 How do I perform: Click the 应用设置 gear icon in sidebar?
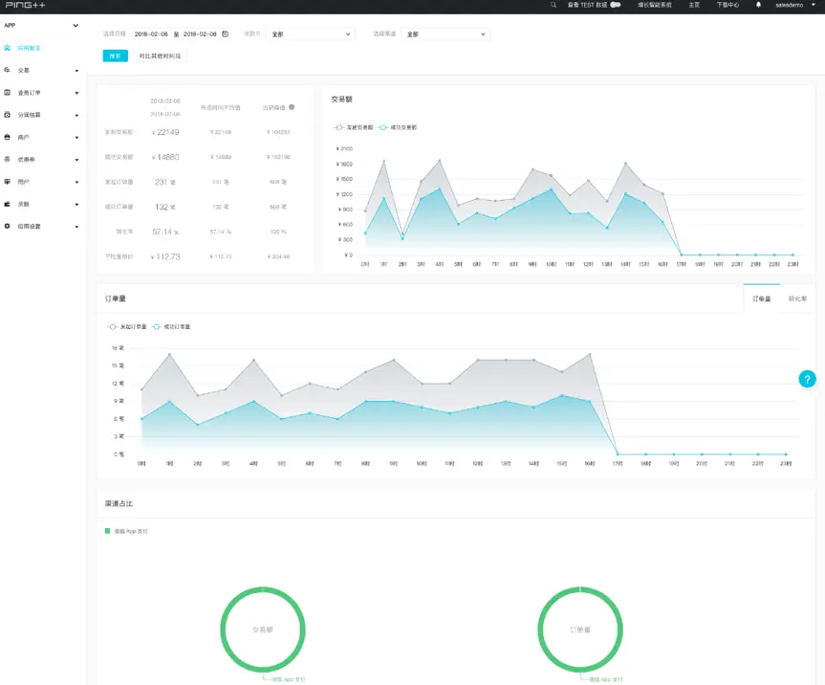(x=7, y=226)
